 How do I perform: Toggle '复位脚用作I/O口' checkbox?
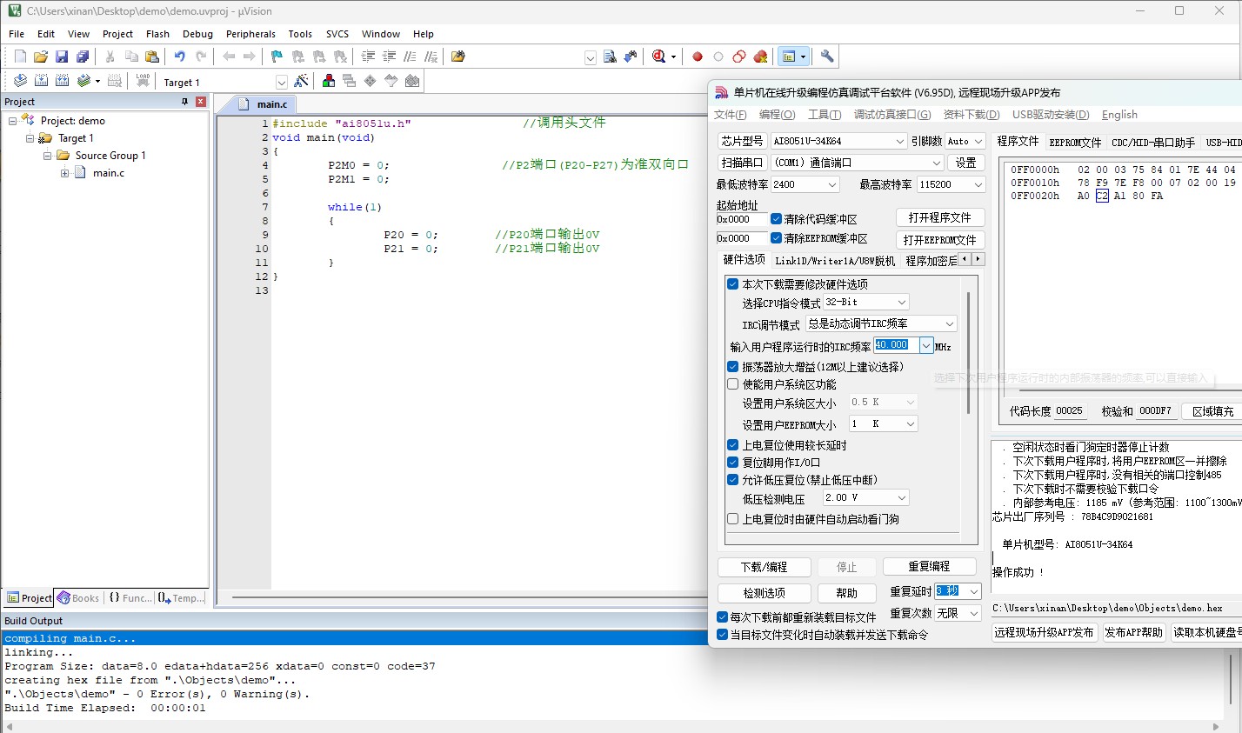[x=732, y=463]
